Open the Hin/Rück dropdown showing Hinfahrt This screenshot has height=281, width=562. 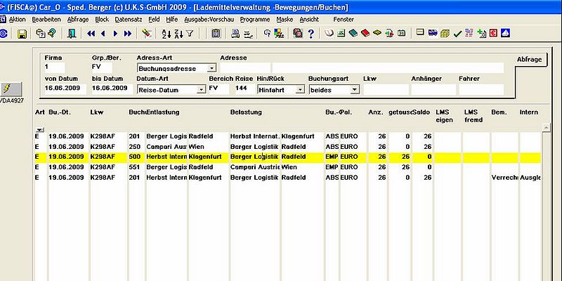tap(301, 90)
